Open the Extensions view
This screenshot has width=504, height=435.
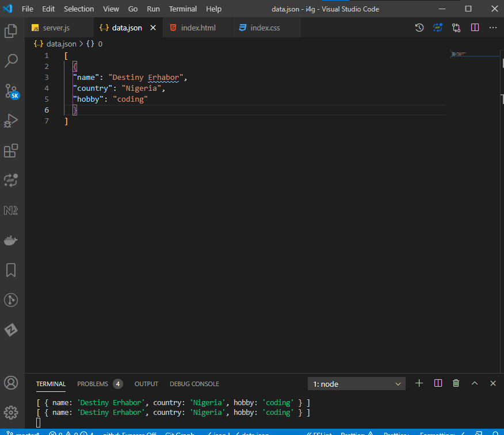11,151
